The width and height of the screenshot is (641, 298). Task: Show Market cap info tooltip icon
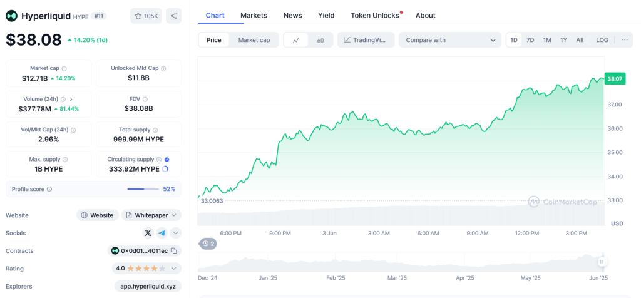(x=64, y=68)
